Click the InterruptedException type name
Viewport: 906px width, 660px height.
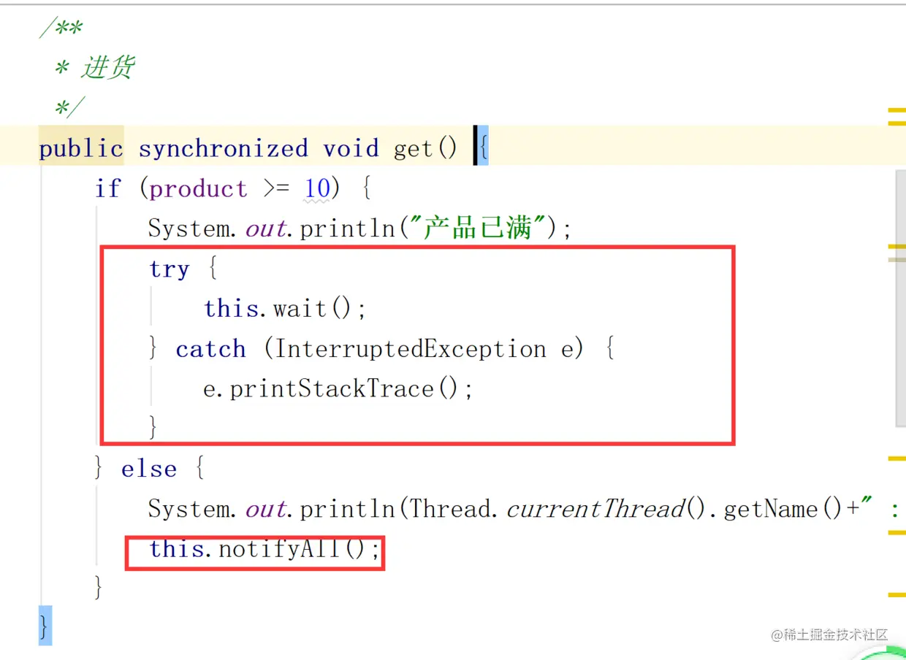click(411, 349)
